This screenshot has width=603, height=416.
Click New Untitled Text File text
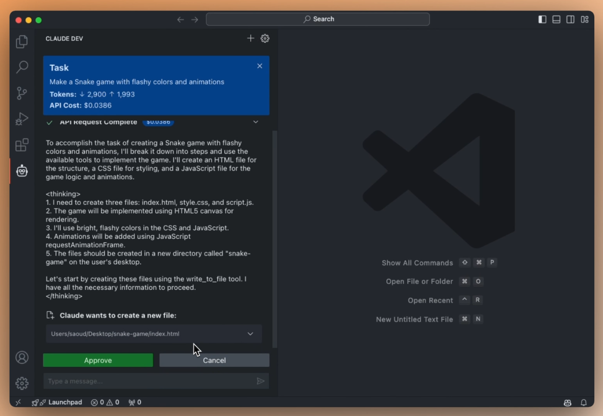(x=414, y=319)
